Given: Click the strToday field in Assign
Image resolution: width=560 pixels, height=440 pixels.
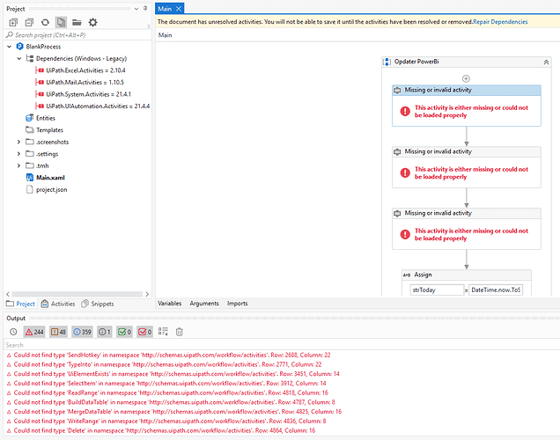Looking at the screenshot, I should 437,290.
